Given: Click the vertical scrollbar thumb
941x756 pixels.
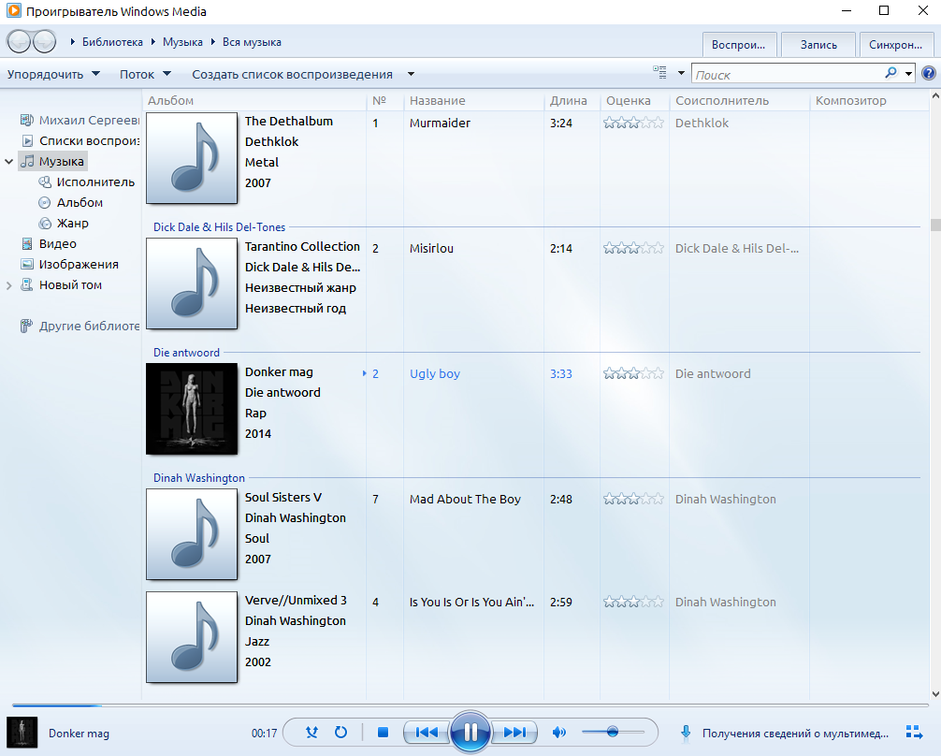Looking at the screenshot, I should [935, 225].
